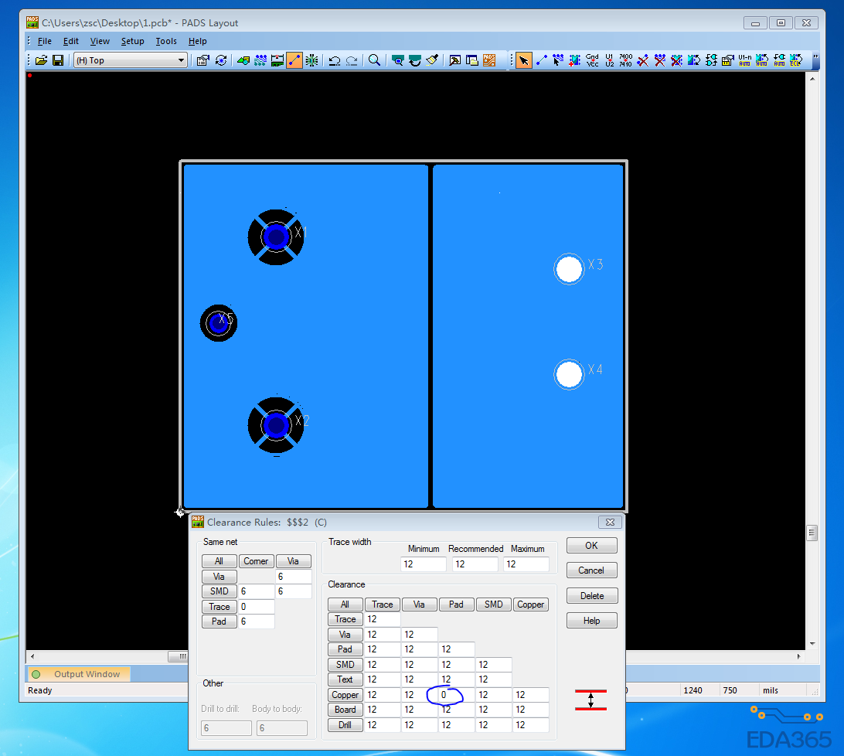The width and height of the screenshot is (844, 756).
Task: Open the Drafting Toolbar icon
Action: 243,60
